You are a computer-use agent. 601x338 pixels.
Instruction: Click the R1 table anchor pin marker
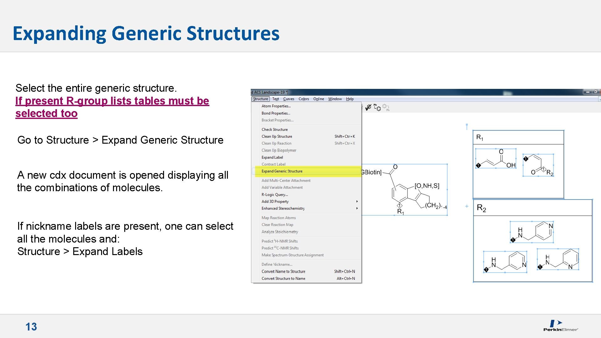coord(467,126)
